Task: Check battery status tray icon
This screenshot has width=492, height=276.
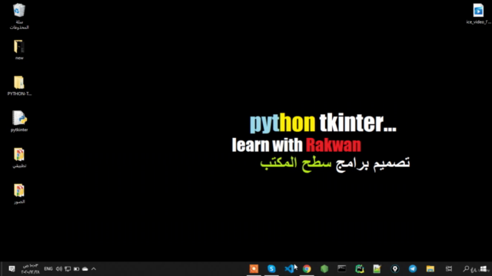Action: (76, 269)
